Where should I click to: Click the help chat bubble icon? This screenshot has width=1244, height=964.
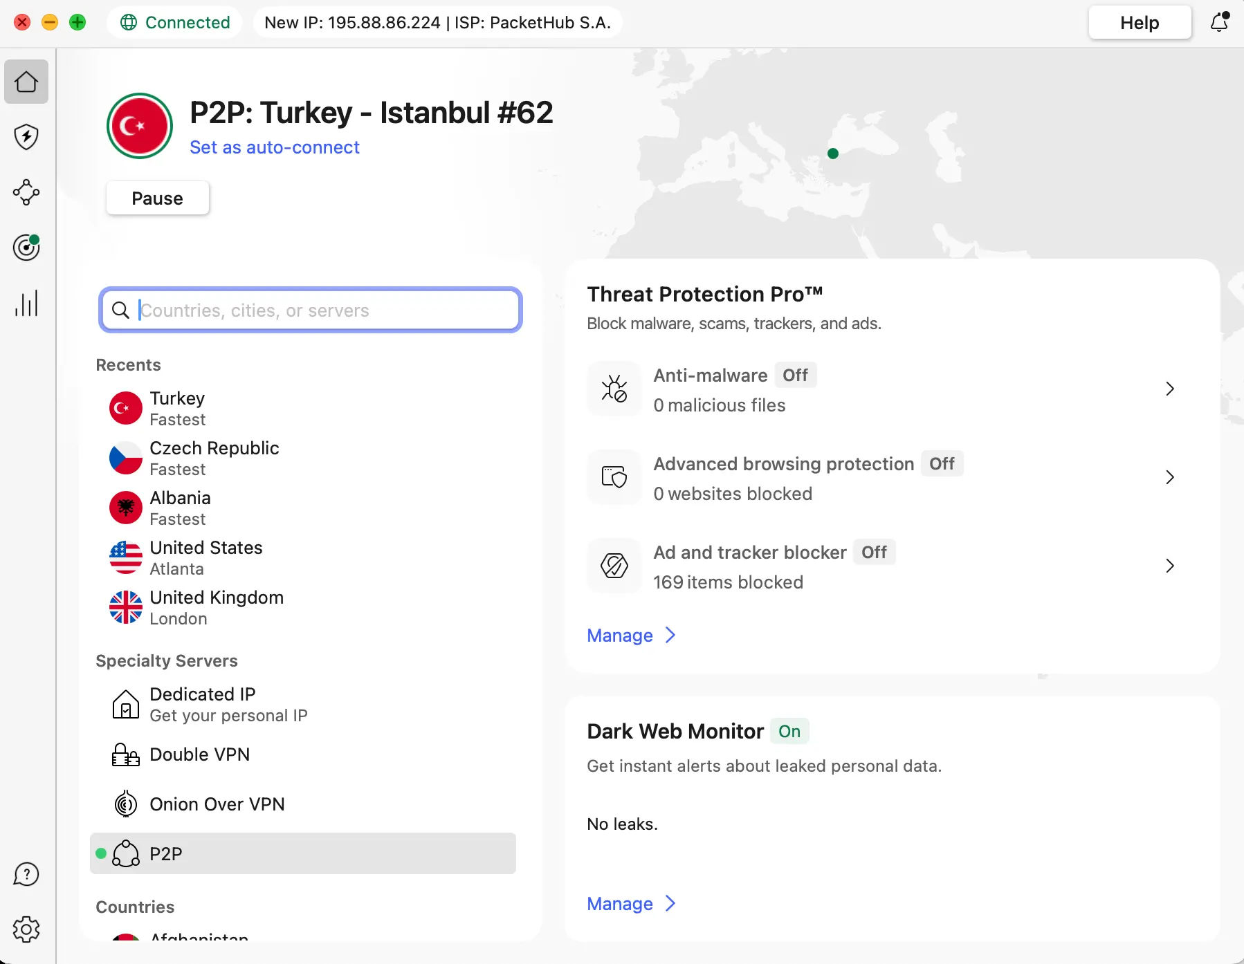point(26,874)
